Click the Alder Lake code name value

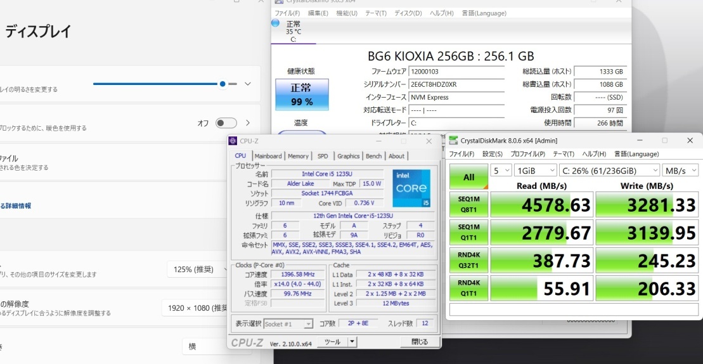click(300, 184)
